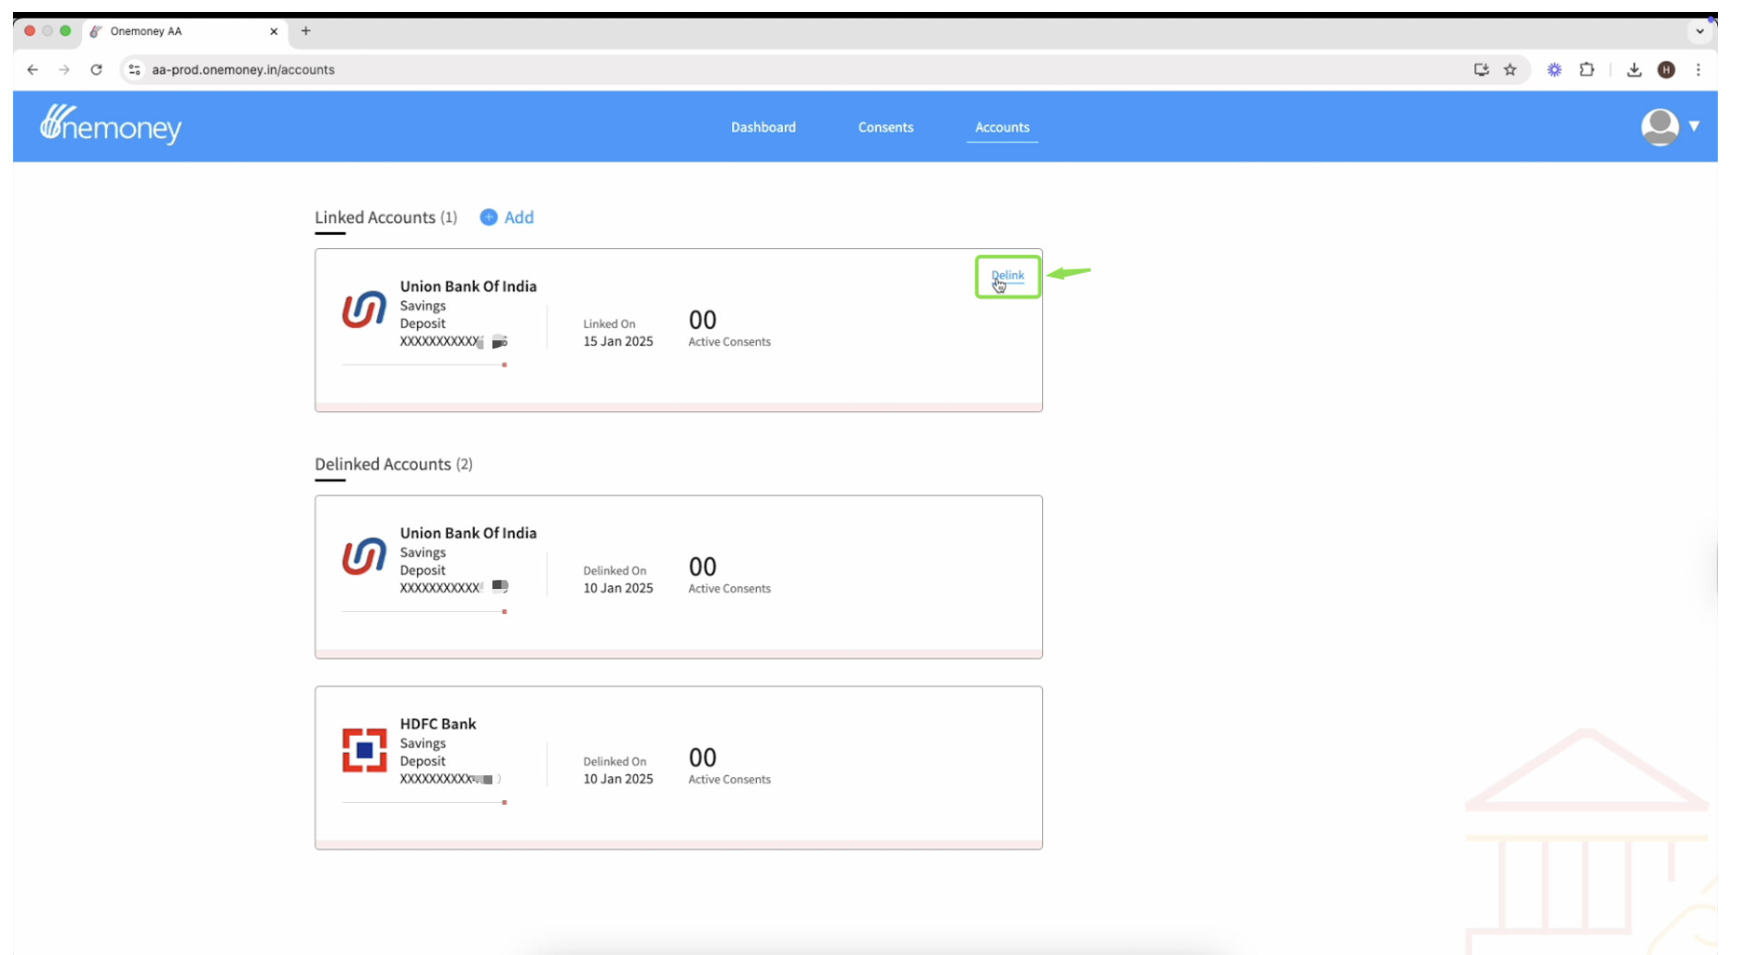Expand the profile dropdown arrow
Viewport: 1741px width, 955px height.
(x=1694, y=126)
